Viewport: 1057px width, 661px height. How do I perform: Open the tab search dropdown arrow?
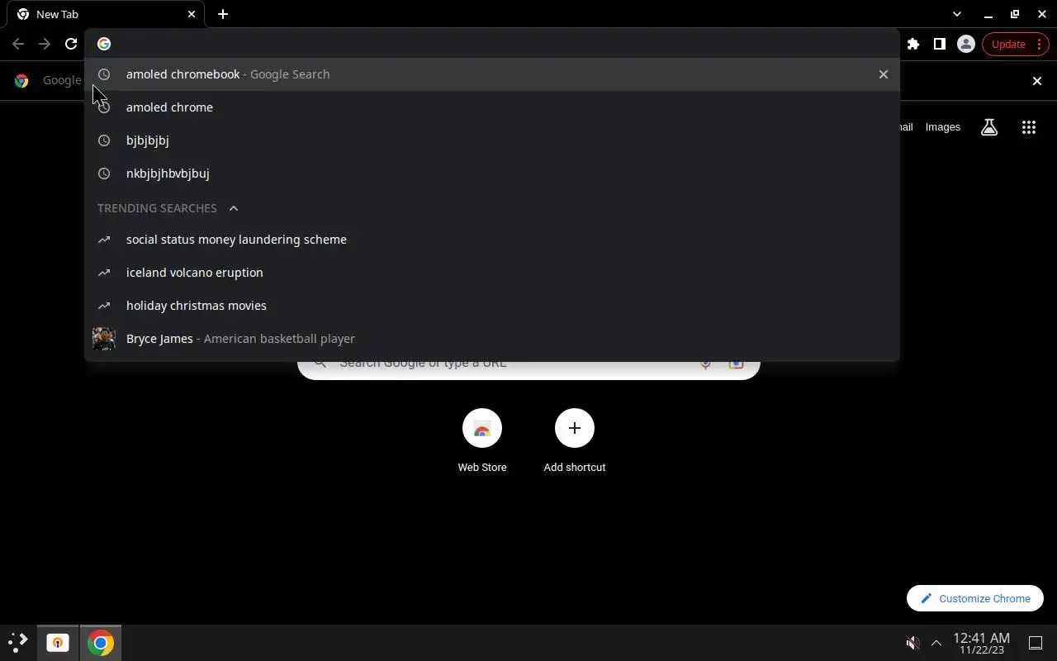pos(957,14)
